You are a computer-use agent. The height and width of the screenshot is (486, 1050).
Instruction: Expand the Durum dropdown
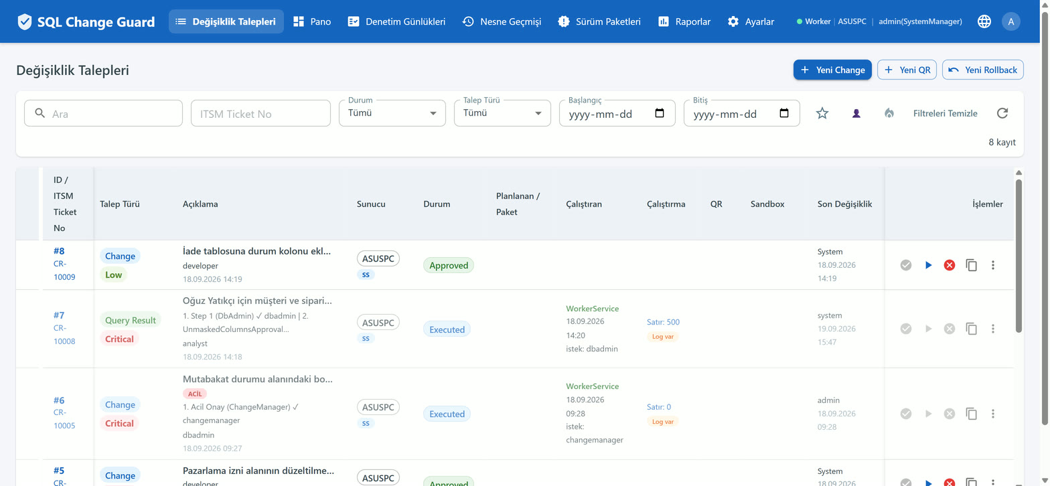(x=392, y=112)
